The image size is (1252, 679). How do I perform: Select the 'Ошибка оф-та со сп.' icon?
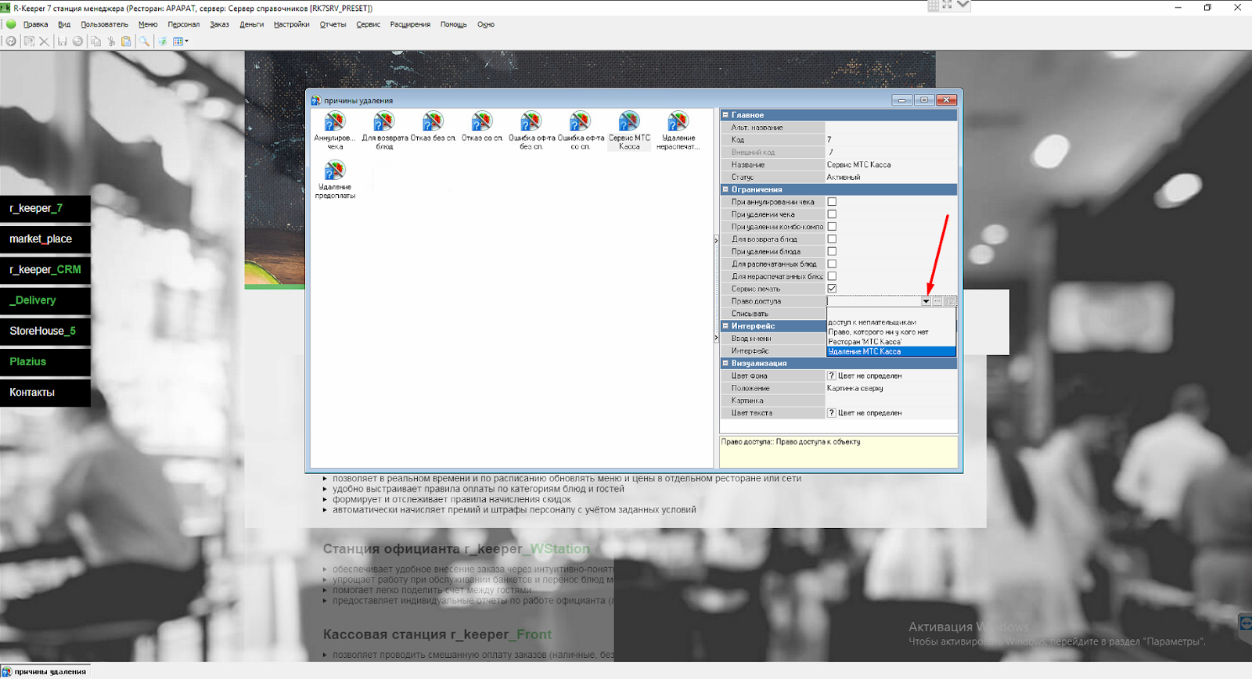click(581, 131)
